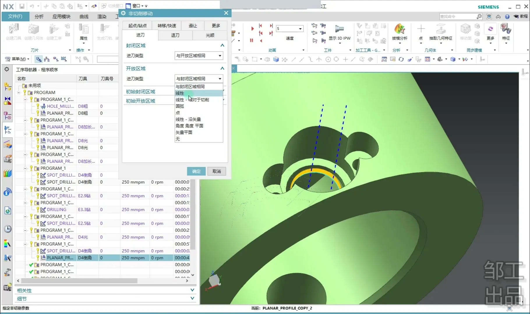
Task: Click the help question mark icon
Action: coord(507,17)
